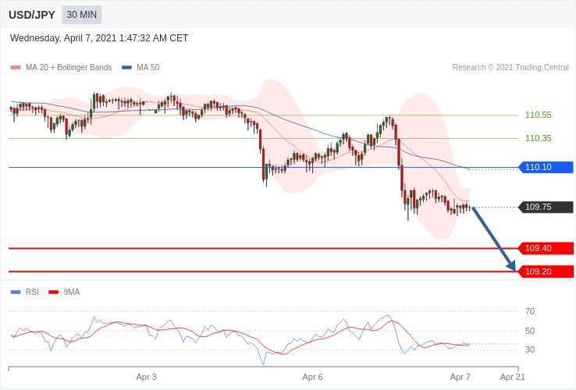Select the red 109.40 support price tag
Viewport: 576px width, 390px height.
[546, 248]
